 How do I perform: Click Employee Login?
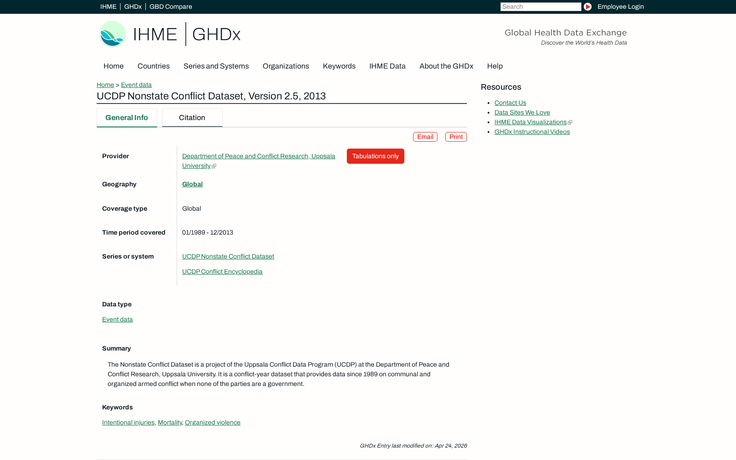(621, 6)
